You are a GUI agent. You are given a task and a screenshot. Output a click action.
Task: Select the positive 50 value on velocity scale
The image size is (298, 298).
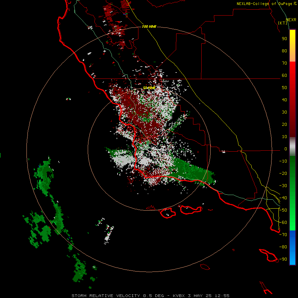pyautogui.click(x=284, y=88)
